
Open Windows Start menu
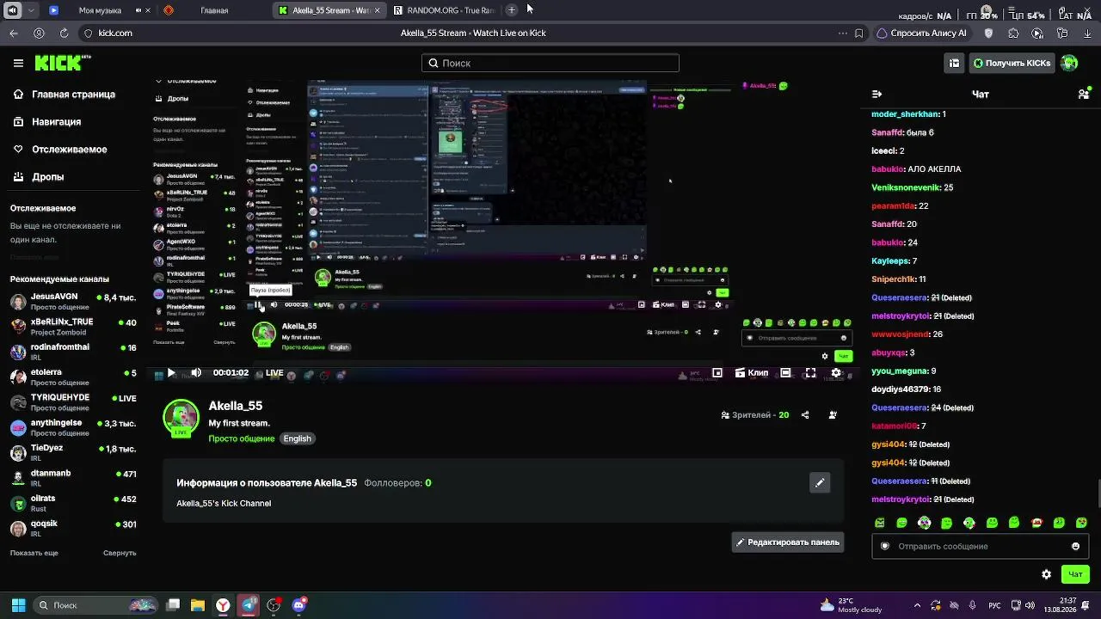18,605
